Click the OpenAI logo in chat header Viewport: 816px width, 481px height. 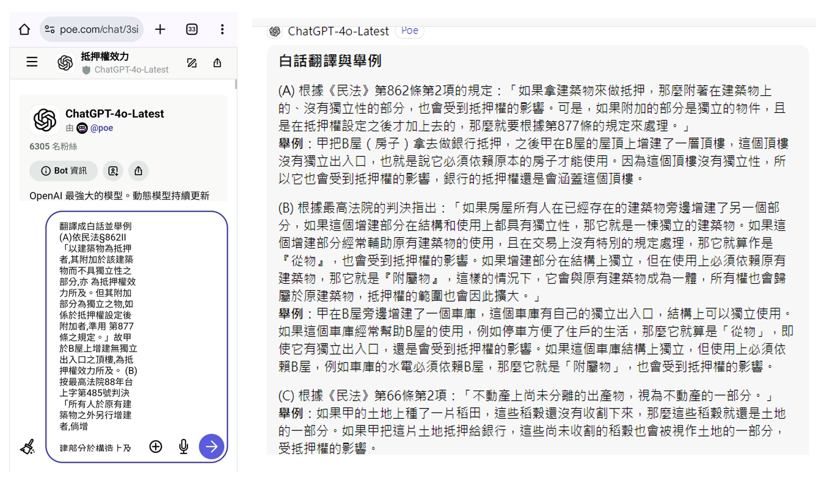coord(65,62)
